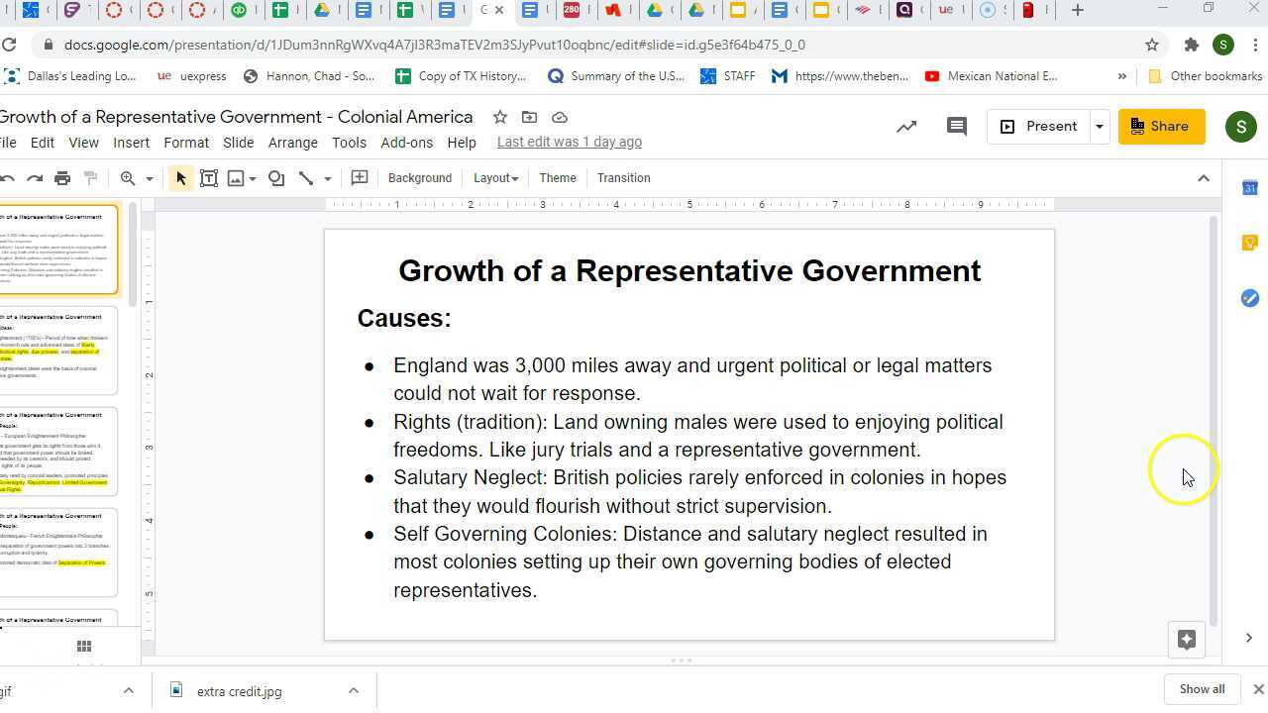Open the Slide menu
1268x713 pixels.
click(x=238, y=142)
